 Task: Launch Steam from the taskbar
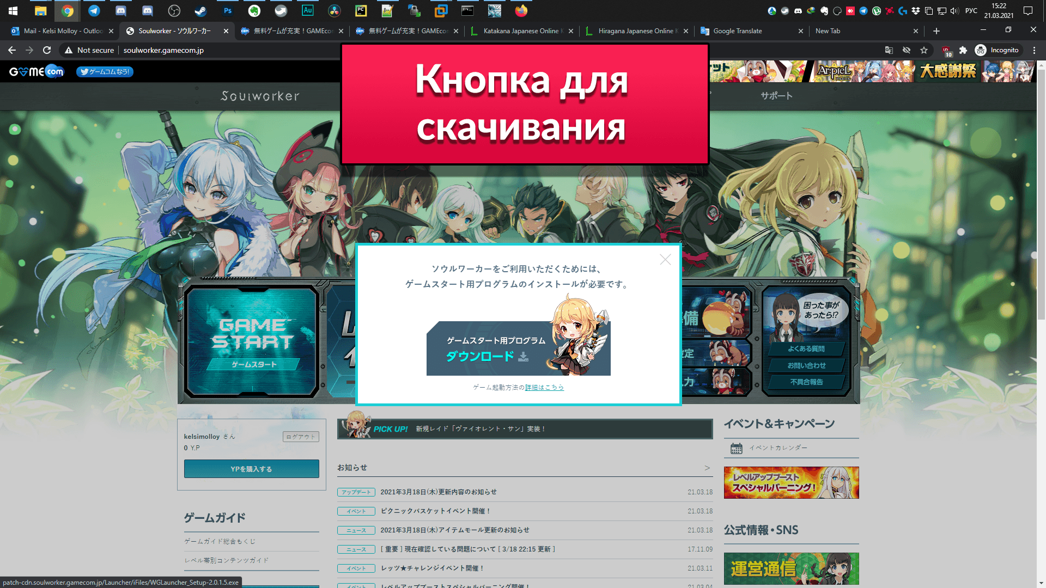click(200, 10)
